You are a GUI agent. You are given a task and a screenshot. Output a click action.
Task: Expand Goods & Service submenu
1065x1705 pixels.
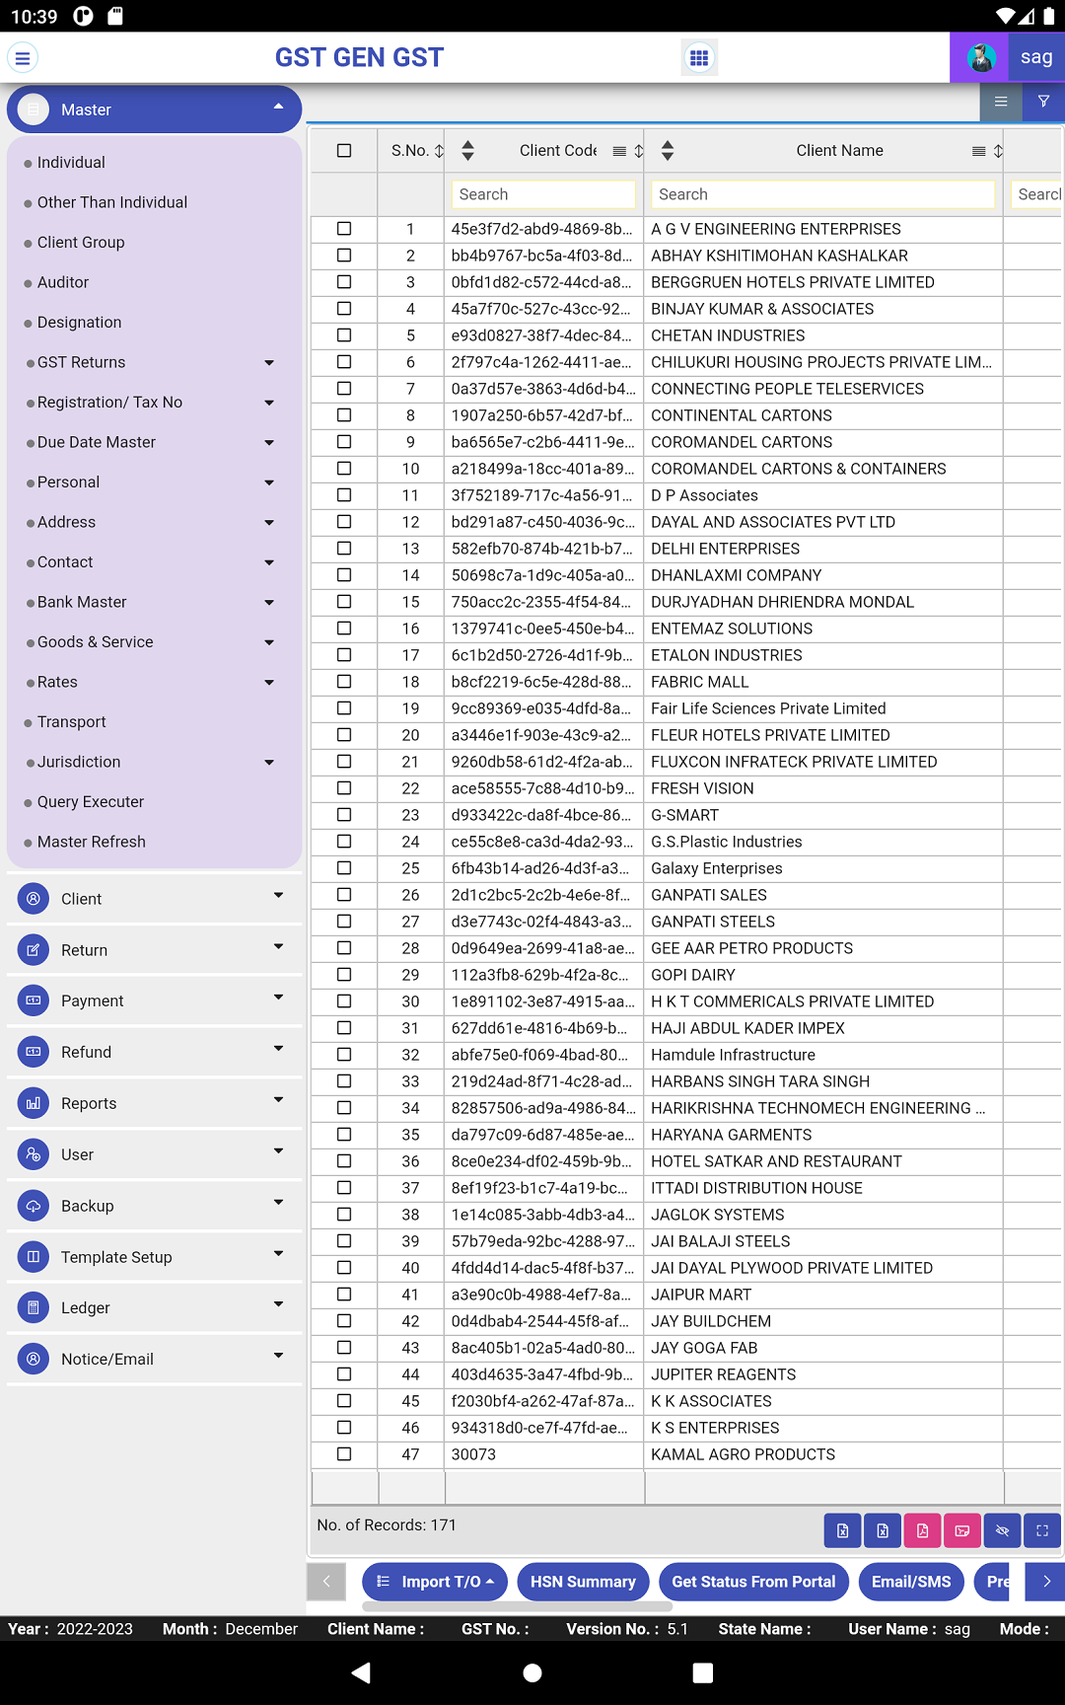coord(269,642)
